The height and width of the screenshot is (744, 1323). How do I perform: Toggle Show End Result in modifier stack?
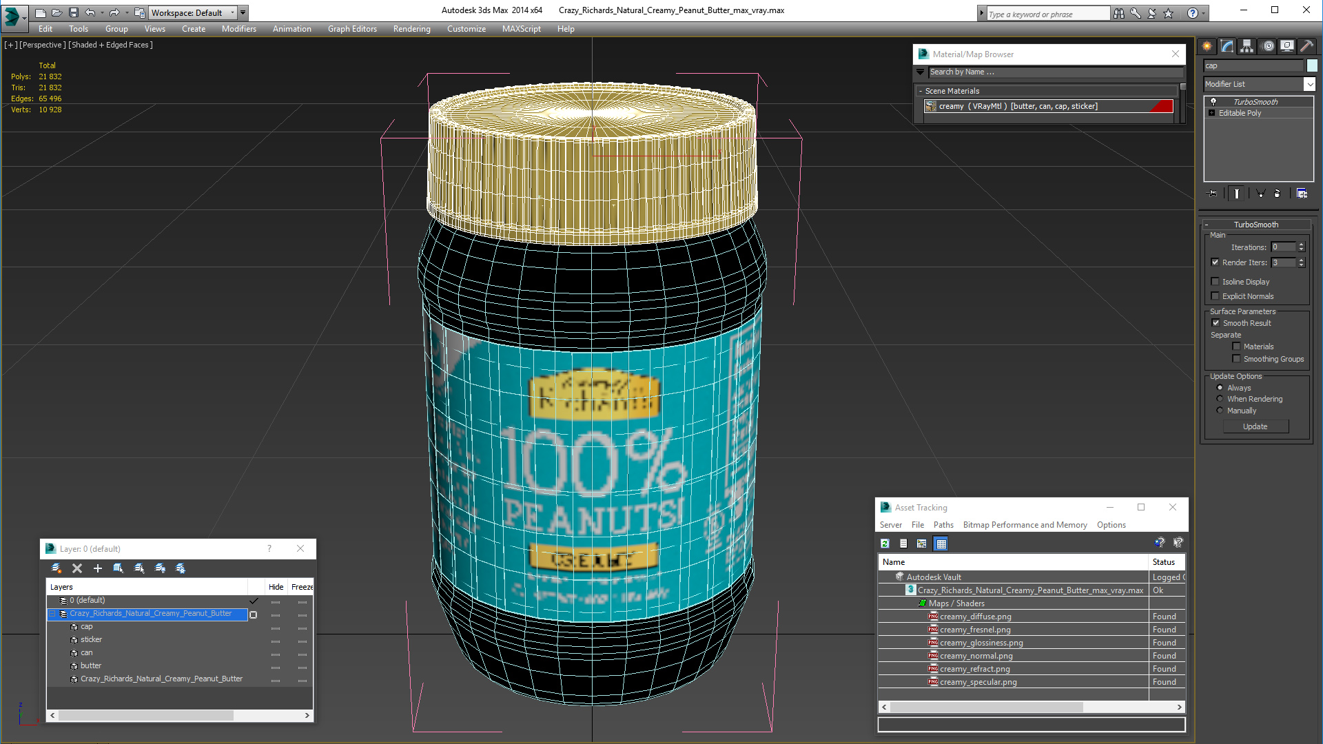coord(1237,194)
